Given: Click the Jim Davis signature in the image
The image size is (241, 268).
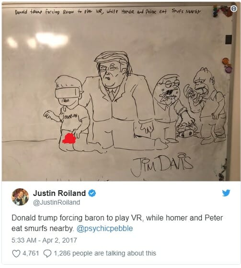Looking at the screenshot, I should tap(161, 164).
